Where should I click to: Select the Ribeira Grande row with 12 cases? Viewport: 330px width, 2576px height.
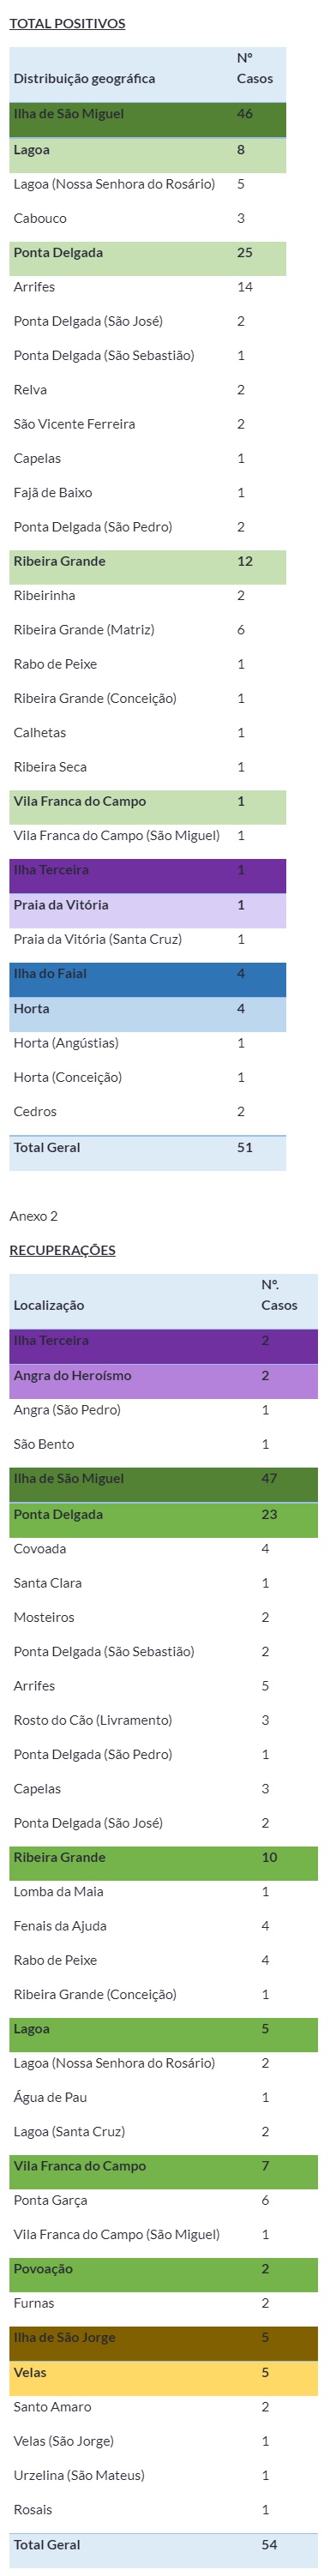coord(148,567)
